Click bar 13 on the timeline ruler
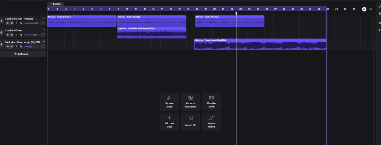The width and height of the screenshot is (381, 145). (x=153, y=9)
